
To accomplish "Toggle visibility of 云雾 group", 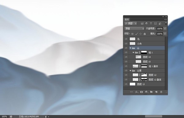I will pyautogui.click(x=126, y=70).
